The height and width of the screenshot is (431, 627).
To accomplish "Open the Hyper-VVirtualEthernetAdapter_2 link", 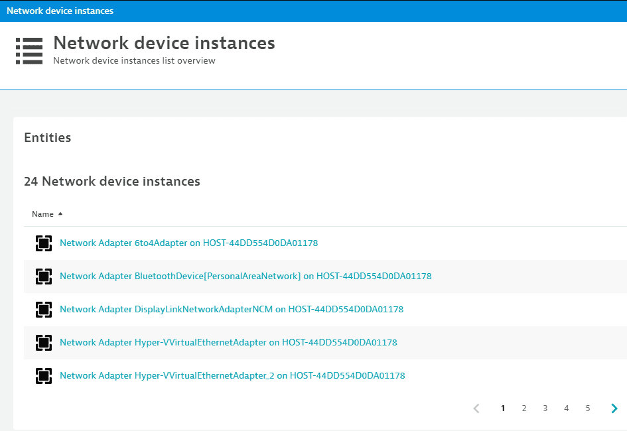I will pos(232,376).
